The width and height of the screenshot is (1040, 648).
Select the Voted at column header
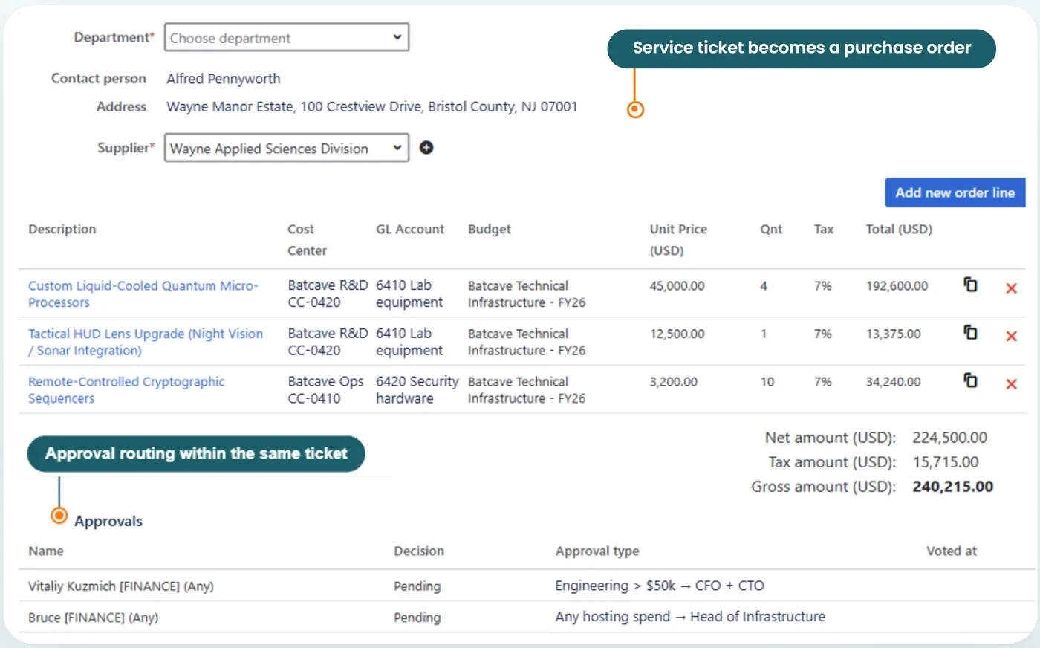[952, 551]
